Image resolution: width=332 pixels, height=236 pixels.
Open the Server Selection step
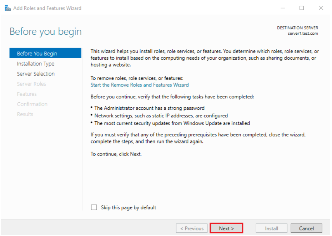coord(36,74)
